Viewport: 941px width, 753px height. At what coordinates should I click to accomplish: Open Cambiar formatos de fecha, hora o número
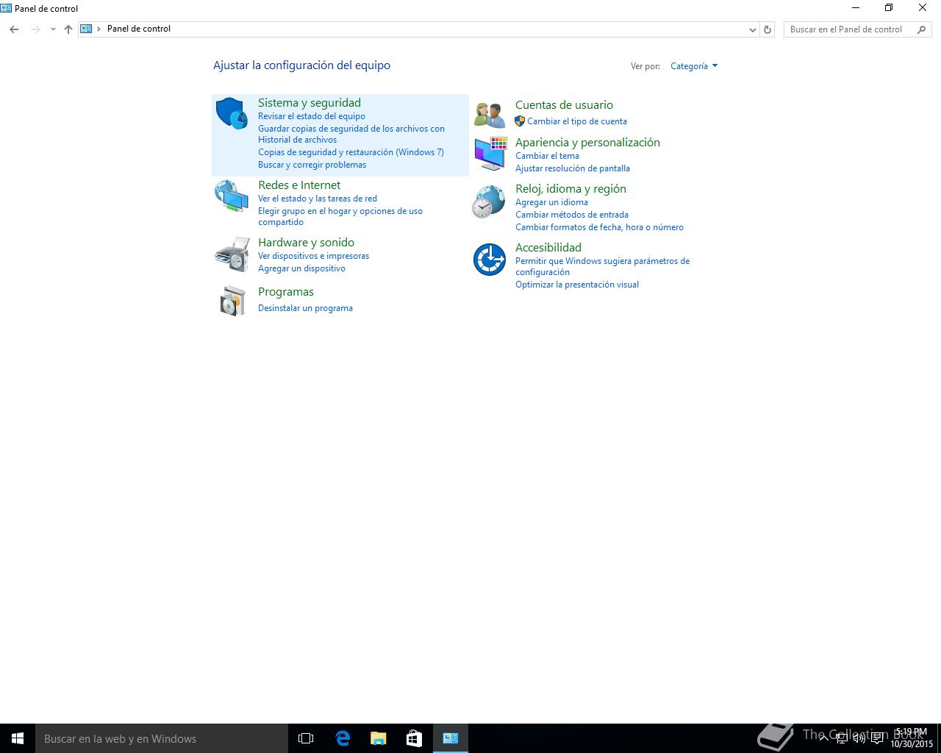pyautogui.click(x=599, y=227)
